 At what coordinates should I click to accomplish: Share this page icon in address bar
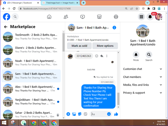tap(131, 8)
